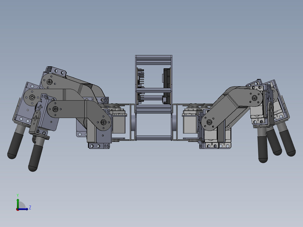Click the green Y axis arrow of triad
The height and width of the screenshot is (227, 303).
point(18,203)
